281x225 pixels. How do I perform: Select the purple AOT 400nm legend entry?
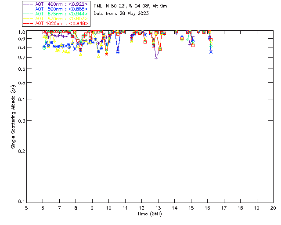(x=55, y=4)
